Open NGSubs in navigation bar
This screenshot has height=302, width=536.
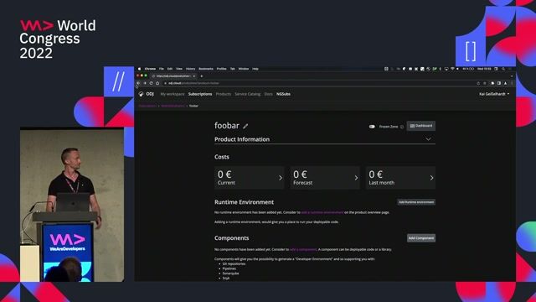tap(283, 94)
